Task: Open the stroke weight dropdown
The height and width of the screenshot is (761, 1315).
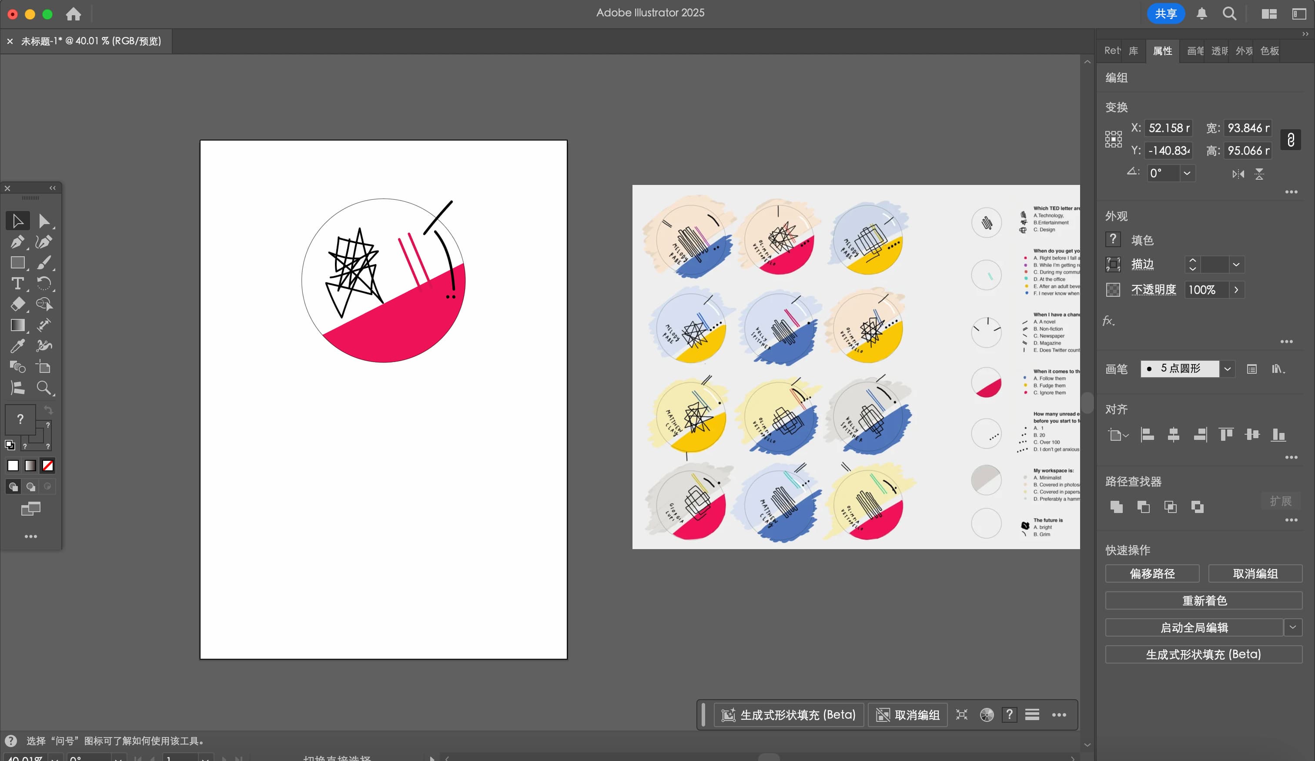Action: (1236, 265)
